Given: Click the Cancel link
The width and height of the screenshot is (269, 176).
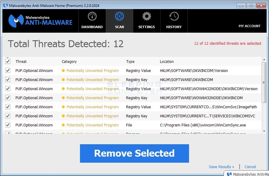Looking at the screenshot, I should 250,167.
